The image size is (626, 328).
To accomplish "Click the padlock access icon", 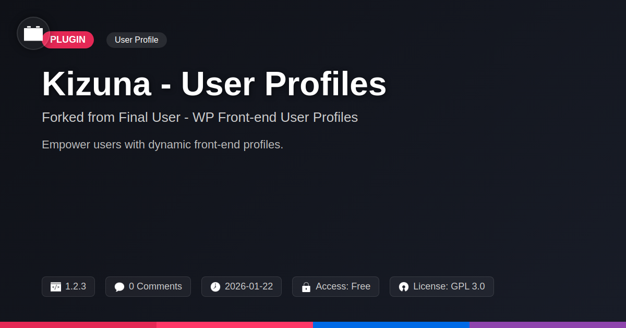I will click(x=306, y=287).
